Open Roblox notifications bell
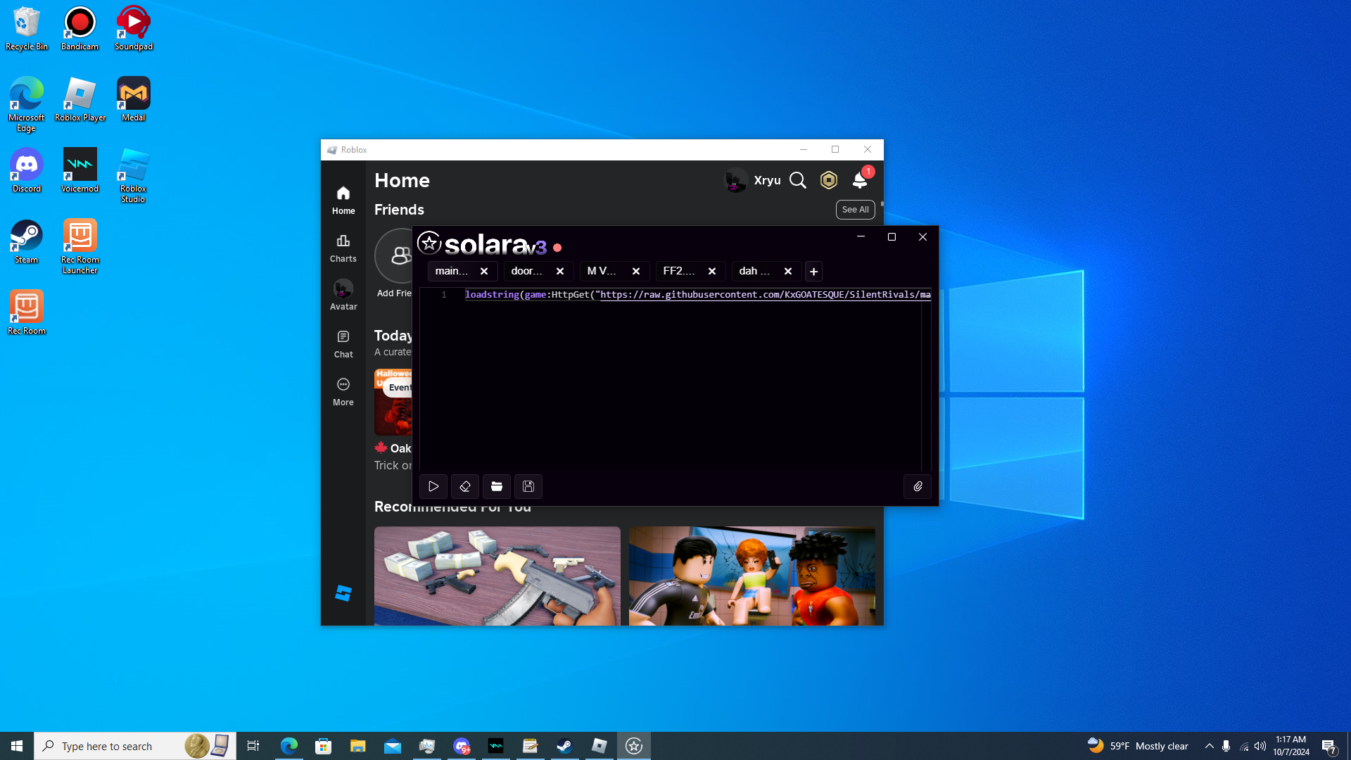The width and height of the screenshot is (1351, 760). click(x=860, y=181)
